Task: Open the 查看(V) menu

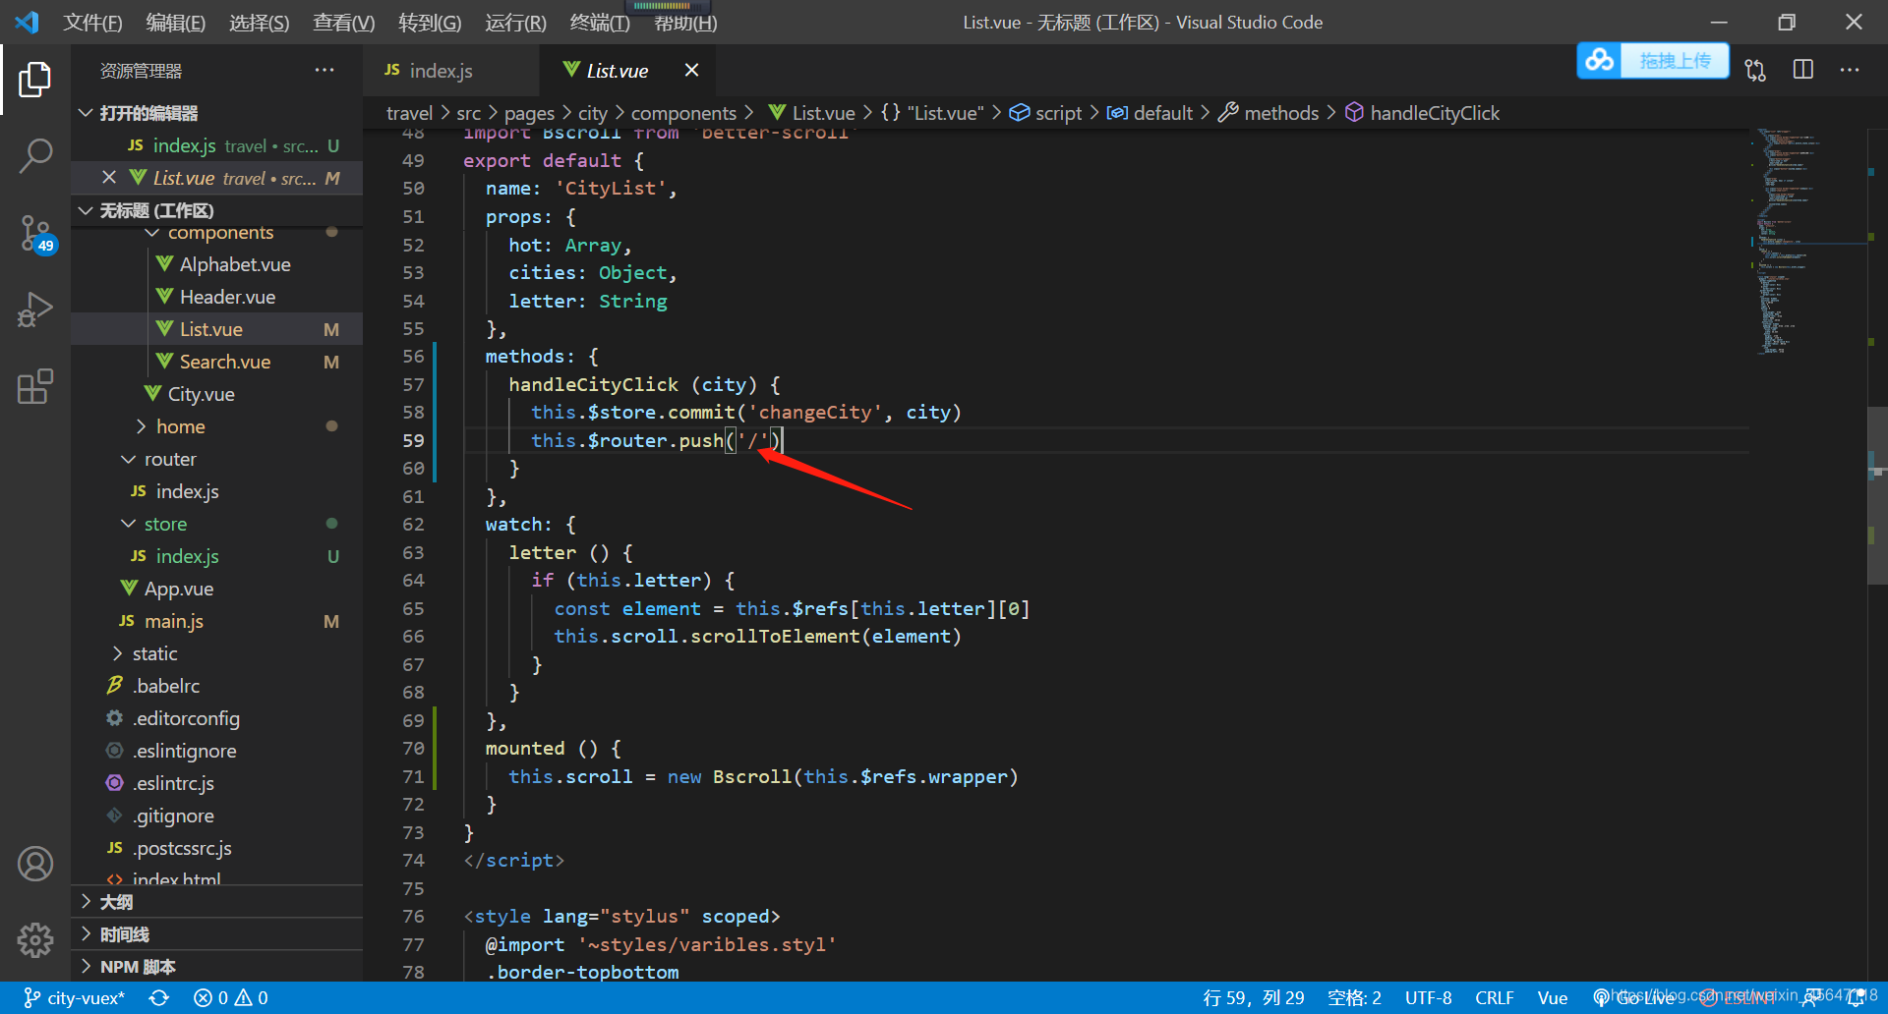Action: pos(344,23)
